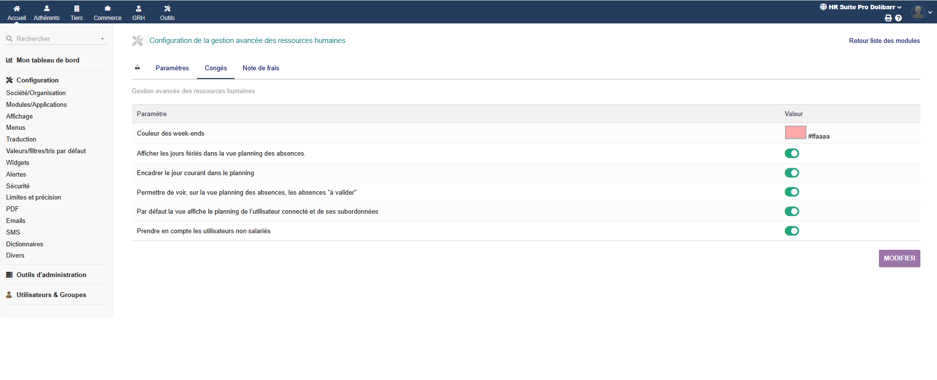Switch to the Note de frais tab
Image resolution: width=937 pixels, height=380 pixels.
coord(261,68)
